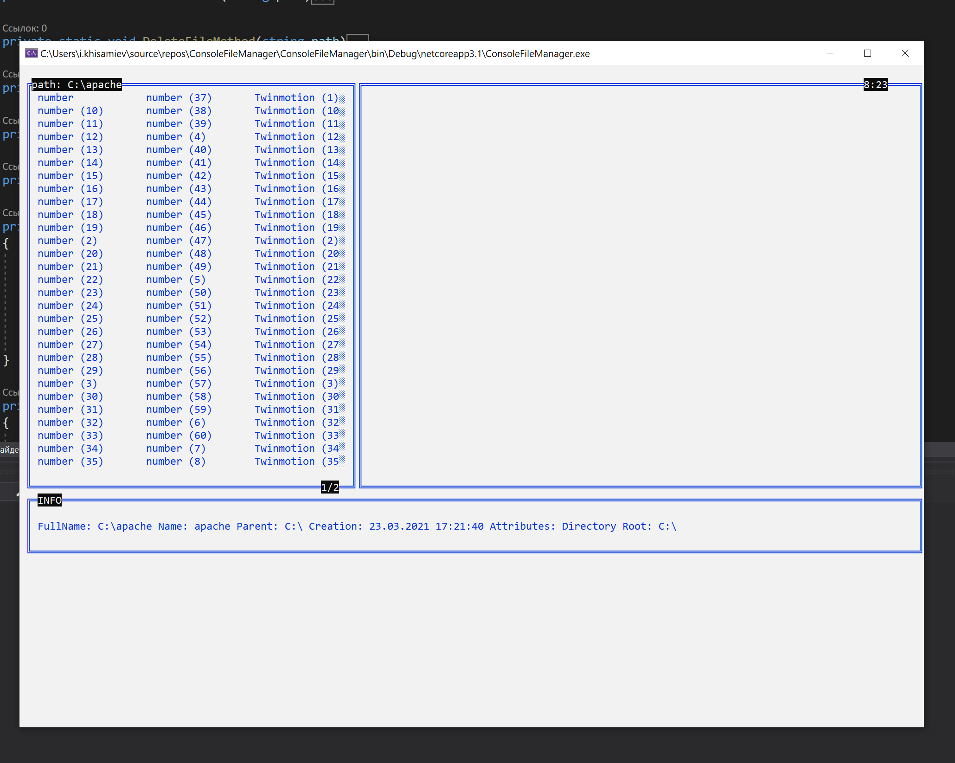The height and width of the screenshot is (763, 955).
Task: Maximize the ConsoleFileManager window
Action: click(x=867, y=53)
